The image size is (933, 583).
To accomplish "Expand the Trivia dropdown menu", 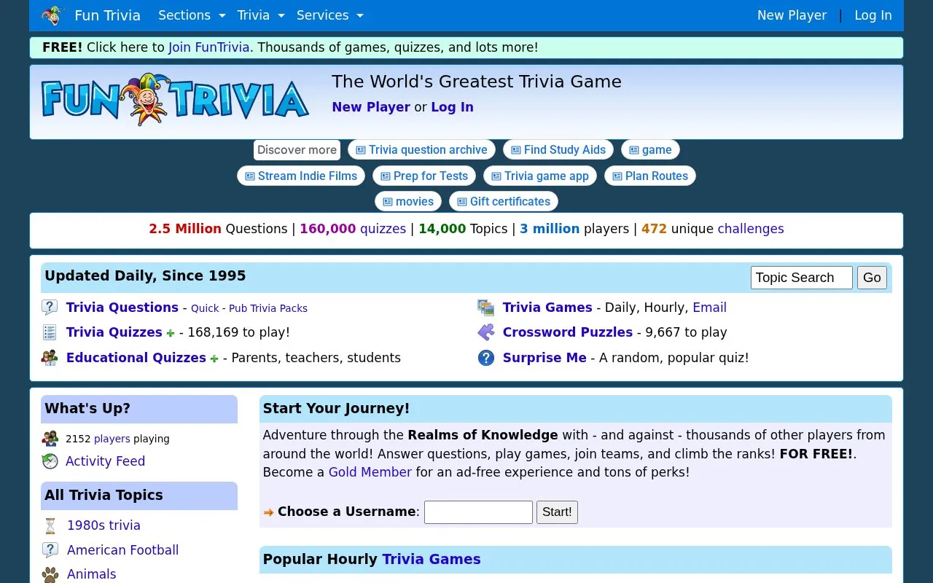I will tap(261, 15).
